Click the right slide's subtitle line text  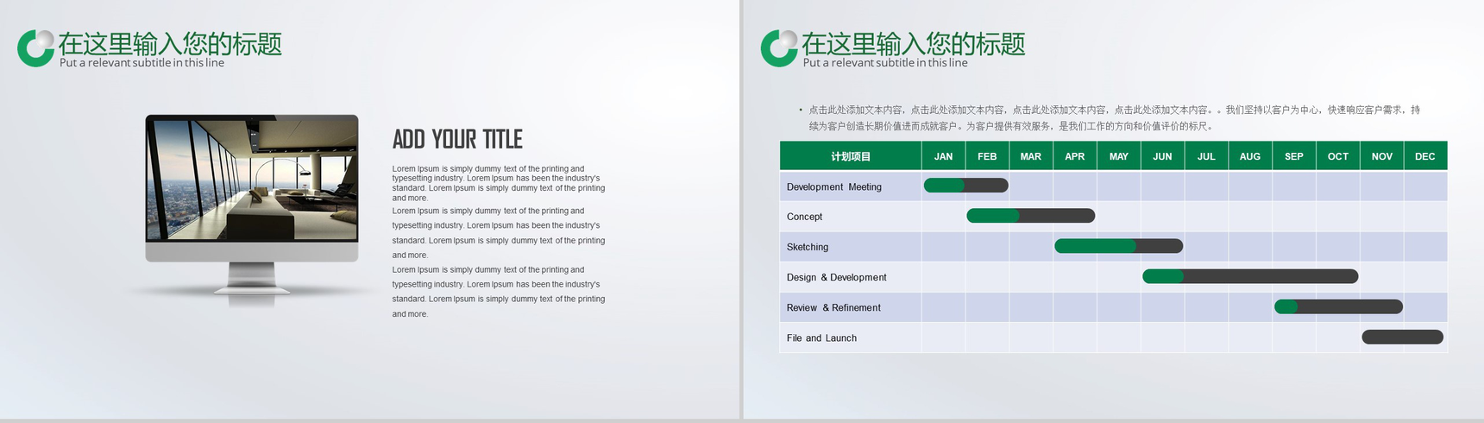click(884, 63)
